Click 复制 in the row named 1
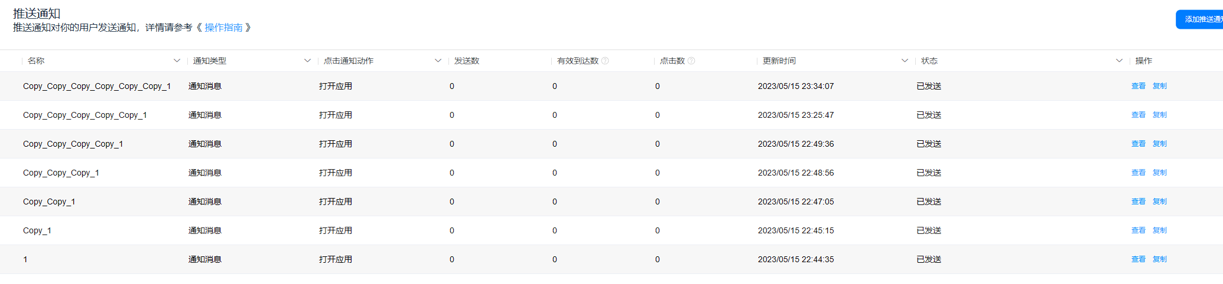This screenshot has height=284, width=1223. 1159,259
